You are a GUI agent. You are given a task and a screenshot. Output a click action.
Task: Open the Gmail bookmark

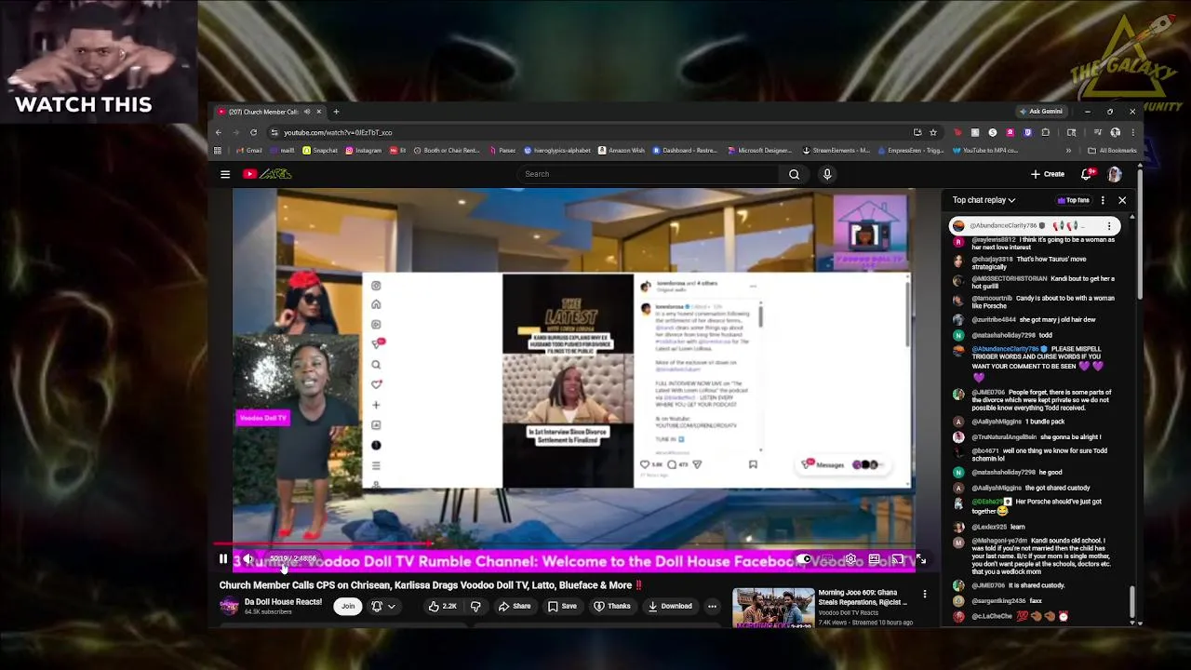click(249, 151)
